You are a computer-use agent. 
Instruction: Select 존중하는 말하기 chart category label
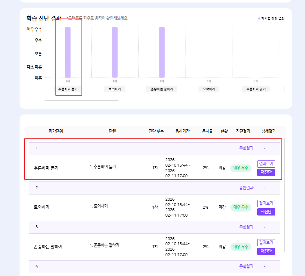tap(162, 89)
